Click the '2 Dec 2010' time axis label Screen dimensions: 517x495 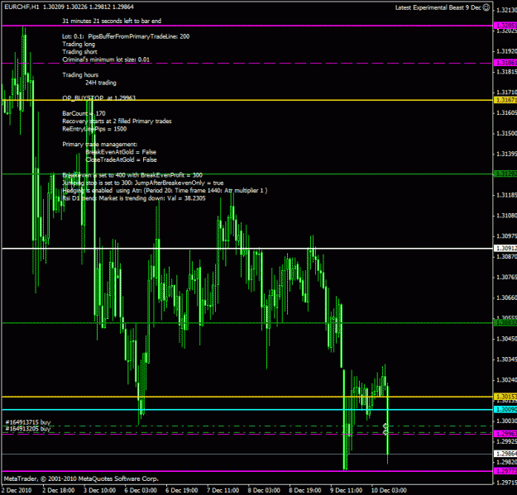[17, 490]
